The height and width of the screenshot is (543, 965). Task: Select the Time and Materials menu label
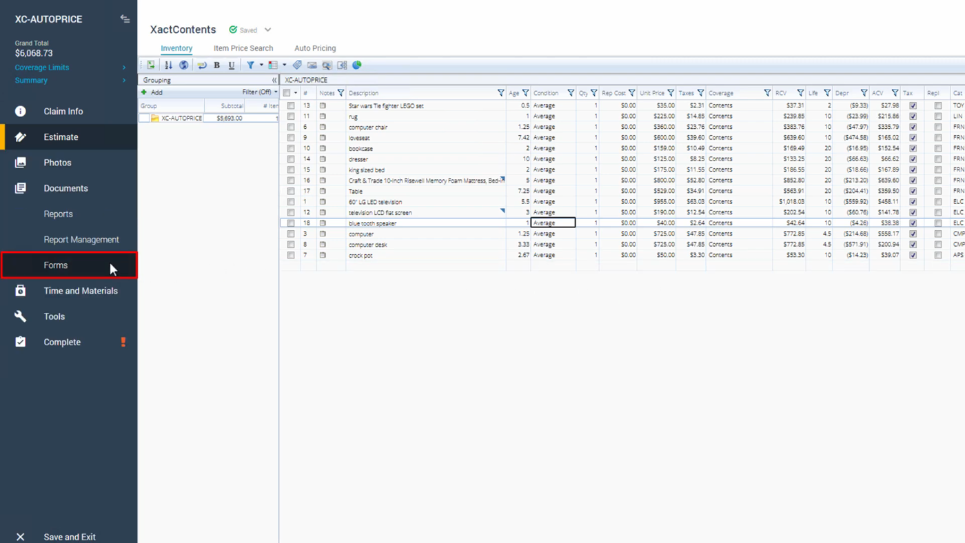click(81, 291)
